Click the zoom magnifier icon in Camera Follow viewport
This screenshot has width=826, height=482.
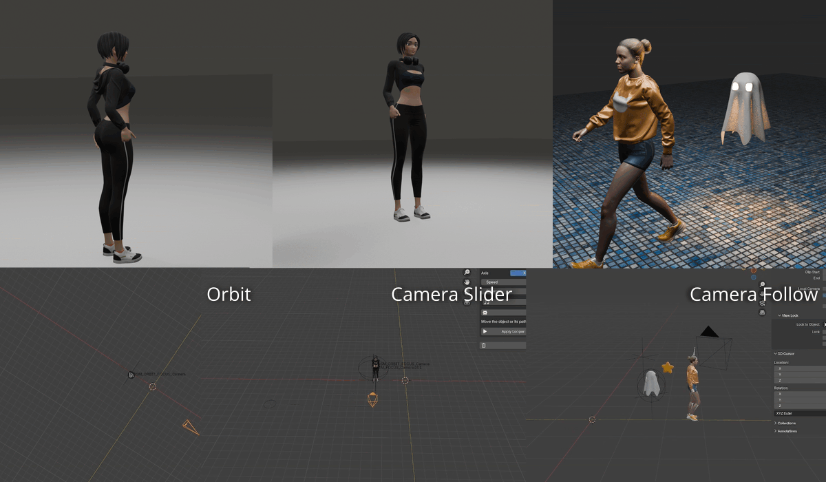click(x=762, y=284)
